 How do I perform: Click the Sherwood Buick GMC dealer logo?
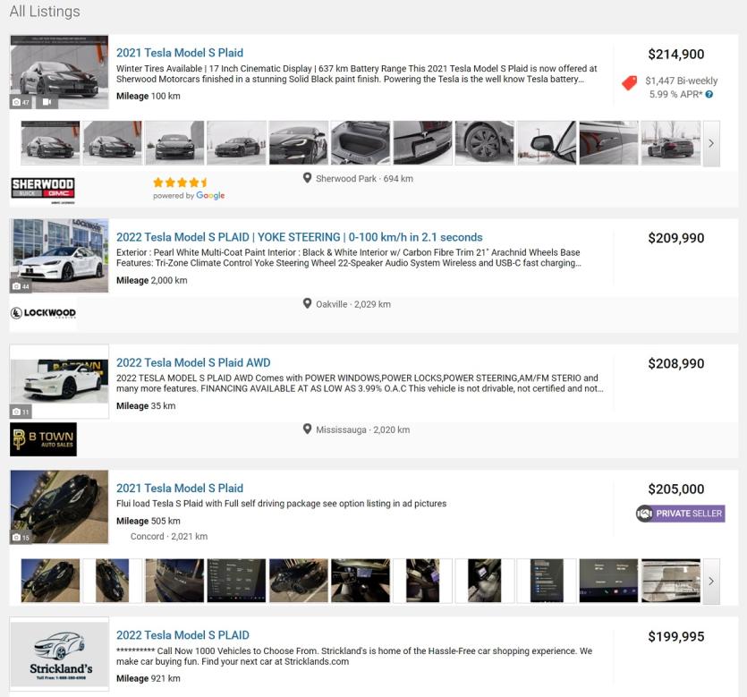coord(43,189)
